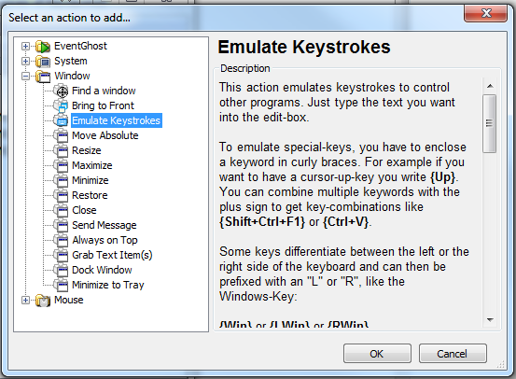Choose the Always on Top action
The image size is (516, 379).
click(x=105, y=240)
